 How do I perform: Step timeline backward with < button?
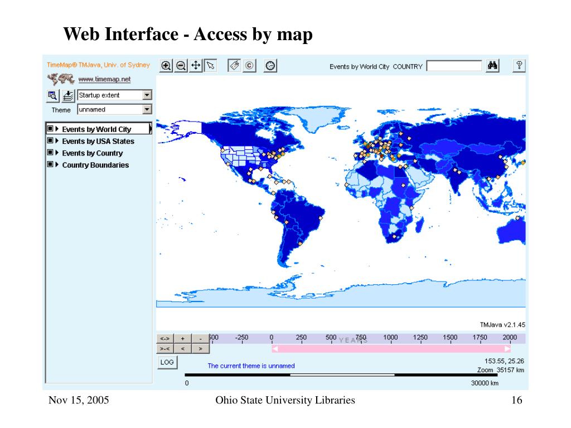(183, 349)
